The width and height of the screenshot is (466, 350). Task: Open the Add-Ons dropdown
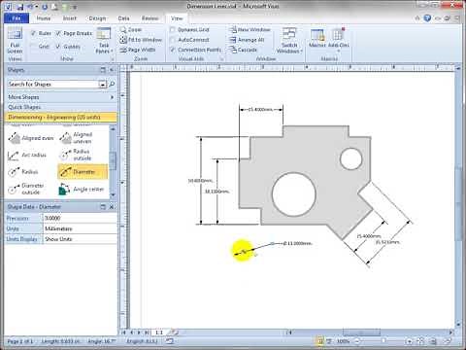pyautogui.click(x=338, y=41)
